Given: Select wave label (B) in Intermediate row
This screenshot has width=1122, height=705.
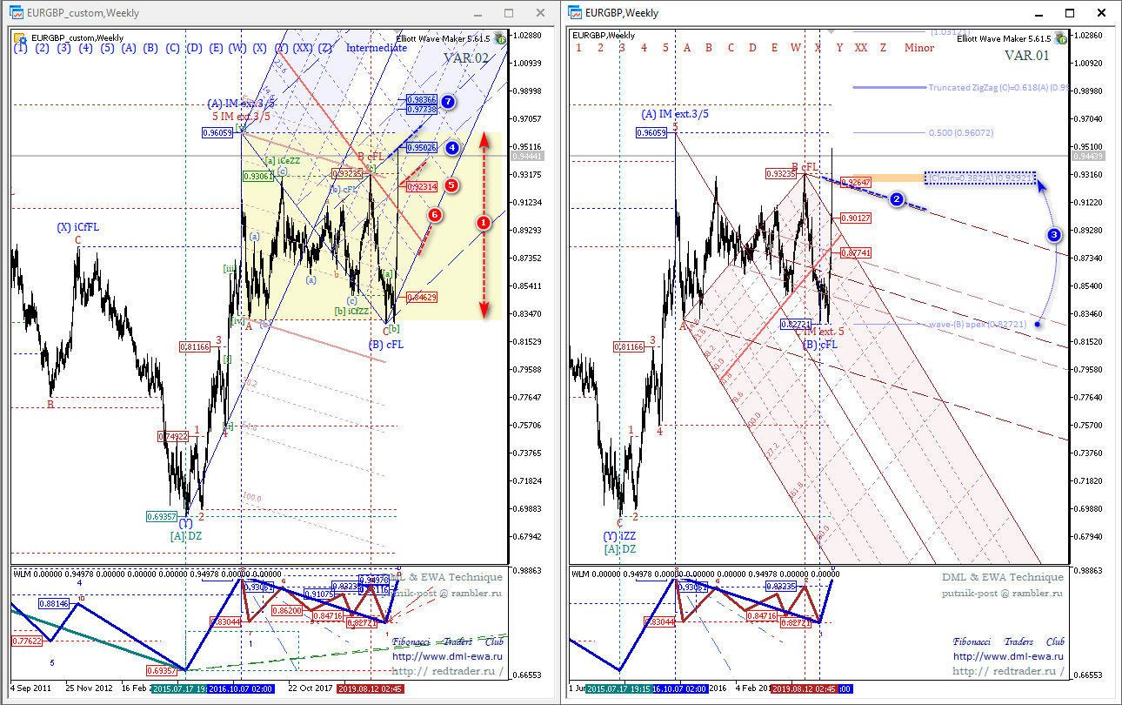Looking at the screenshot, I should [150, 48].
